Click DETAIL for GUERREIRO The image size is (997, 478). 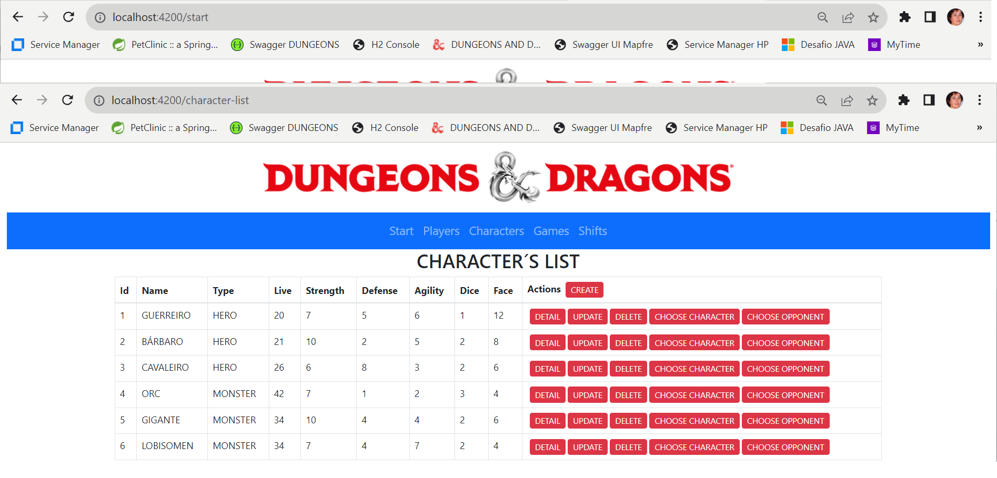[547, 317]
